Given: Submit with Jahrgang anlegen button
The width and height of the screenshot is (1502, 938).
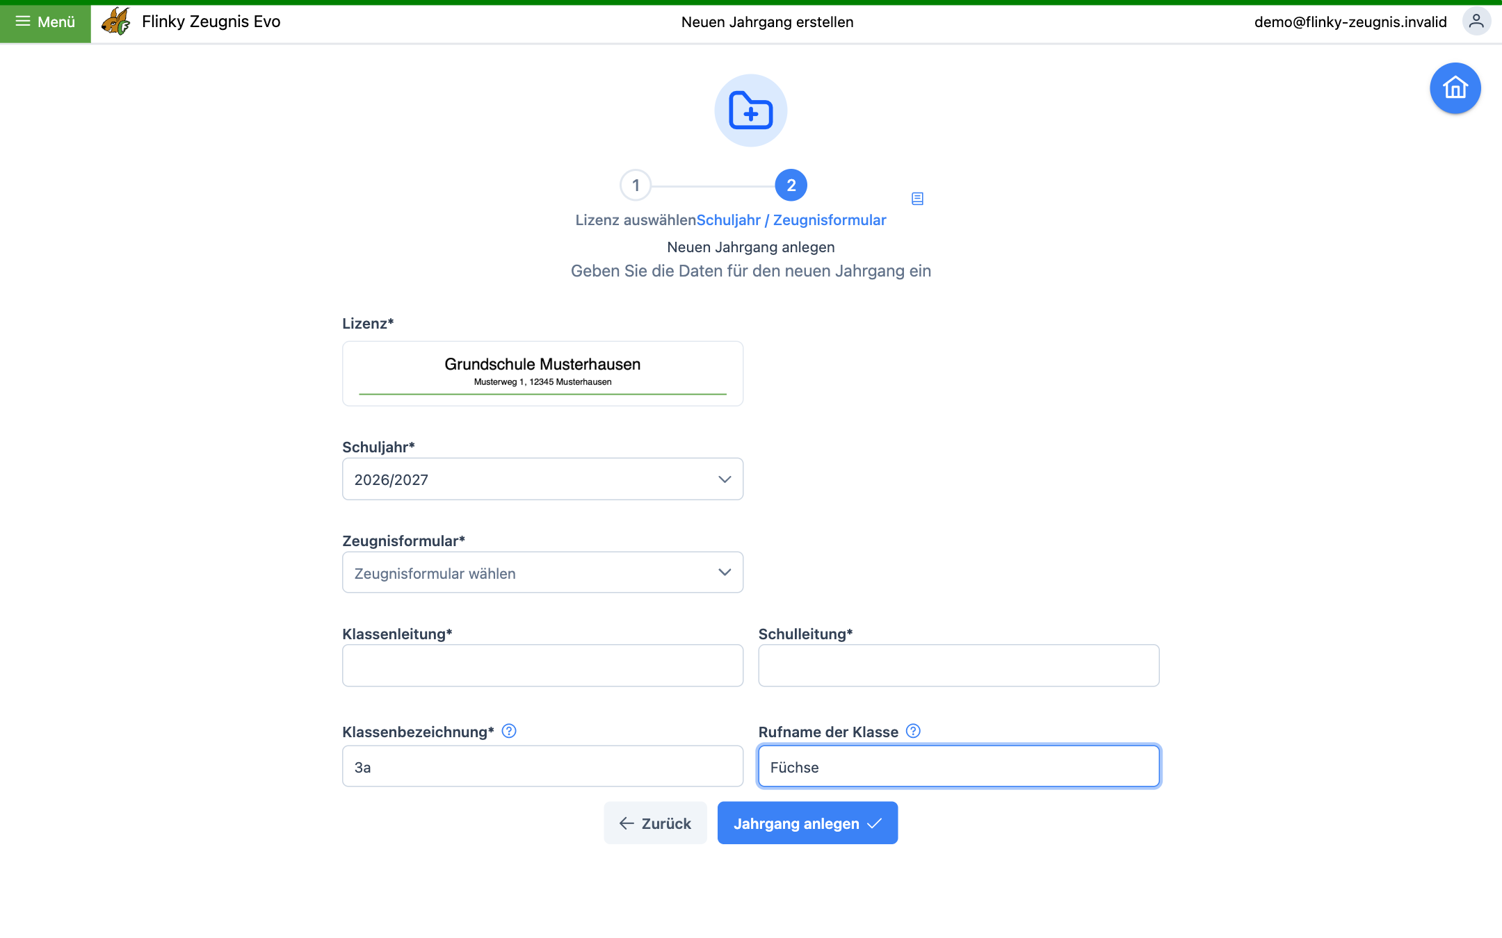Looking at the screenshot, I should (807, 823).
